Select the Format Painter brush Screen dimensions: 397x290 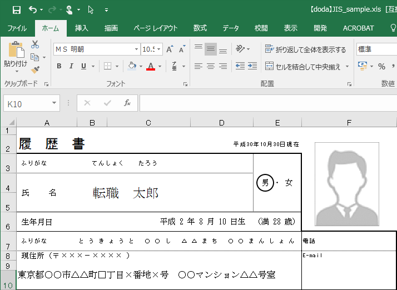pos(35,69)
